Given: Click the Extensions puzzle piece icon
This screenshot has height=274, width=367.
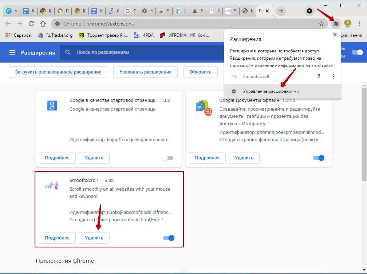Looking at the screenshot, I should pos(335,24).
